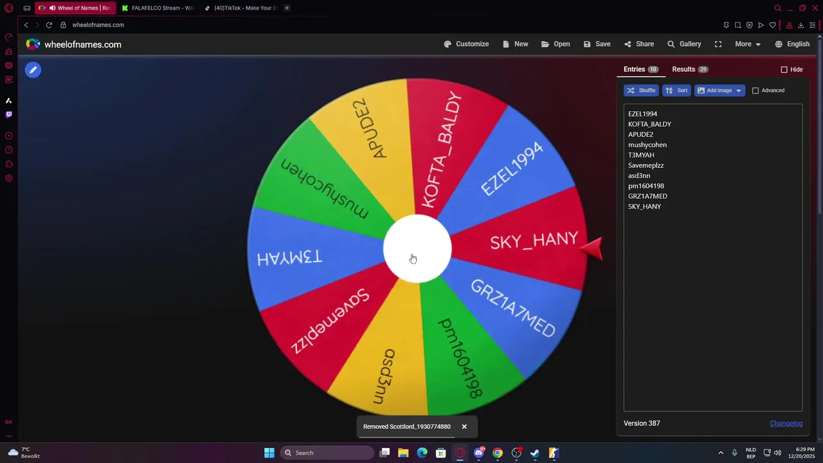Expand the More dropdown menu
The height and width of the screenshot is (463, 823).
(x=748, y=44)
